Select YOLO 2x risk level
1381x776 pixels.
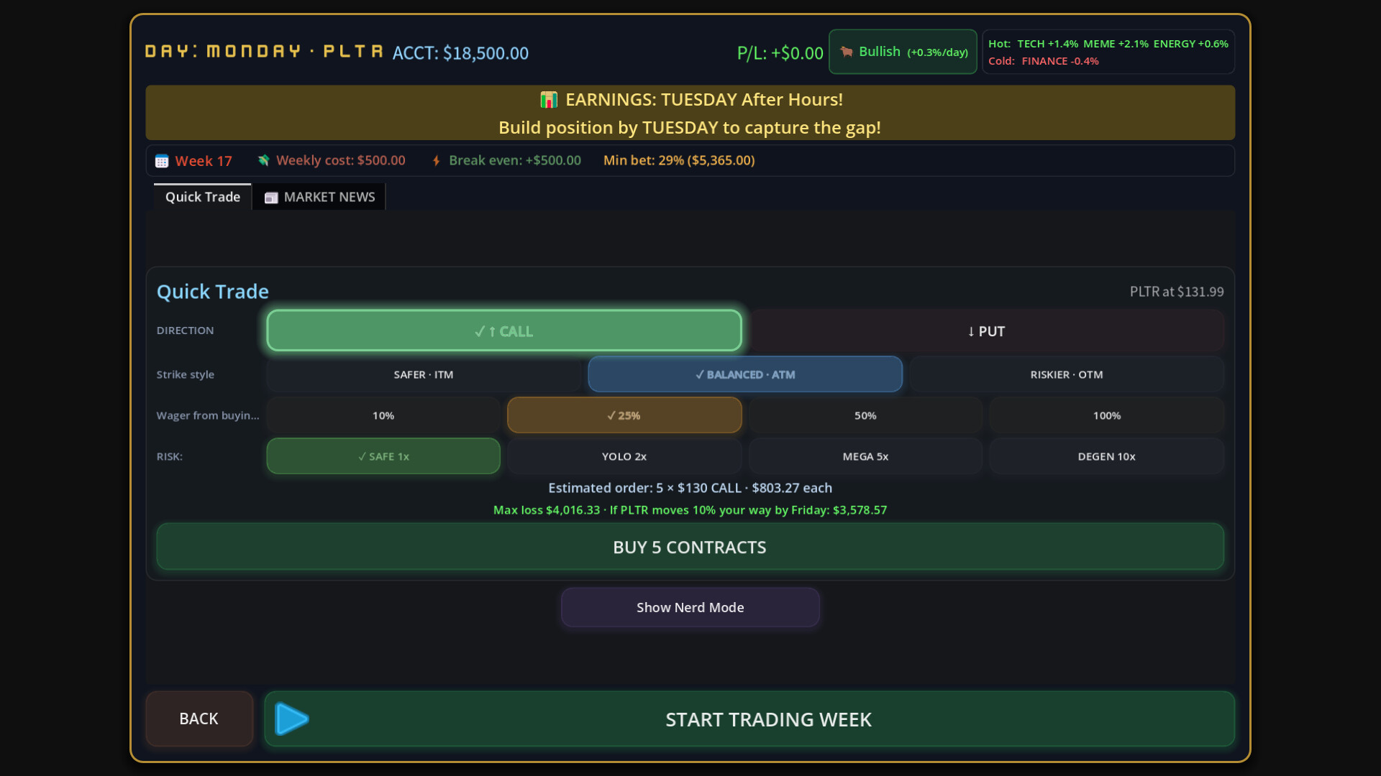point(624,456)
